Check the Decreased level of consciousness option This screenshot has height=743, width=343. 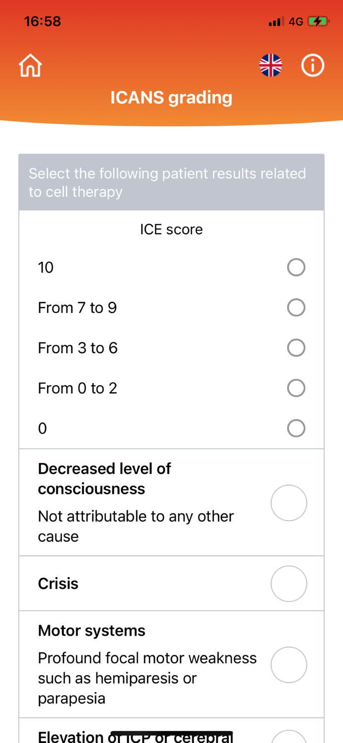[289, 502]
